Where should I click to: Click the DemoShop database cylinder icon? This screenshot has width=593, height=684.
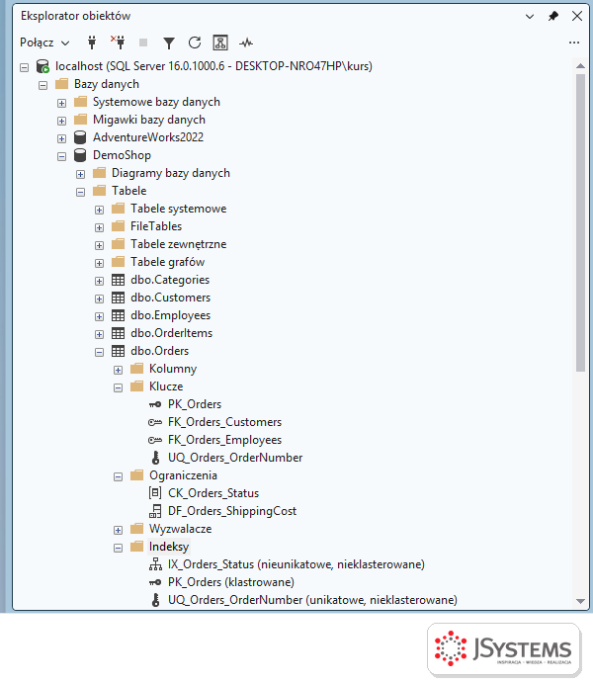(x=80, y=155)
